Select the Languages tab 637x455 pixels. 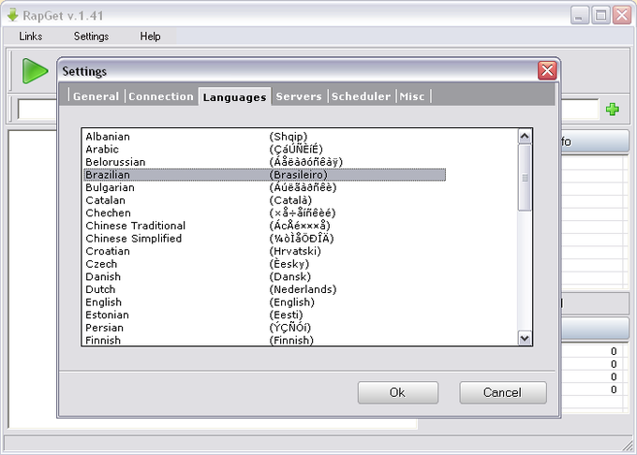pos(235,97)
